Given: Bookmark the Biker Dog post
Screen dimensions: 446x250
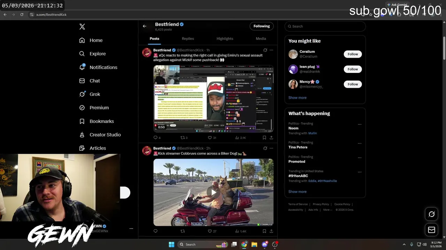Looking at the screenshot, I should click(264, 231).
